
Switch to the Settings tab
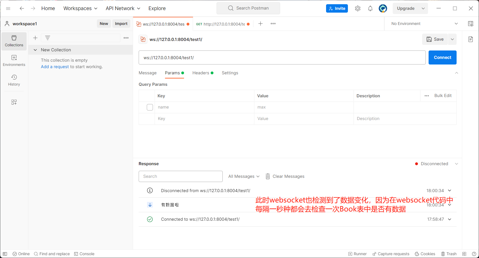pos(230,73)
